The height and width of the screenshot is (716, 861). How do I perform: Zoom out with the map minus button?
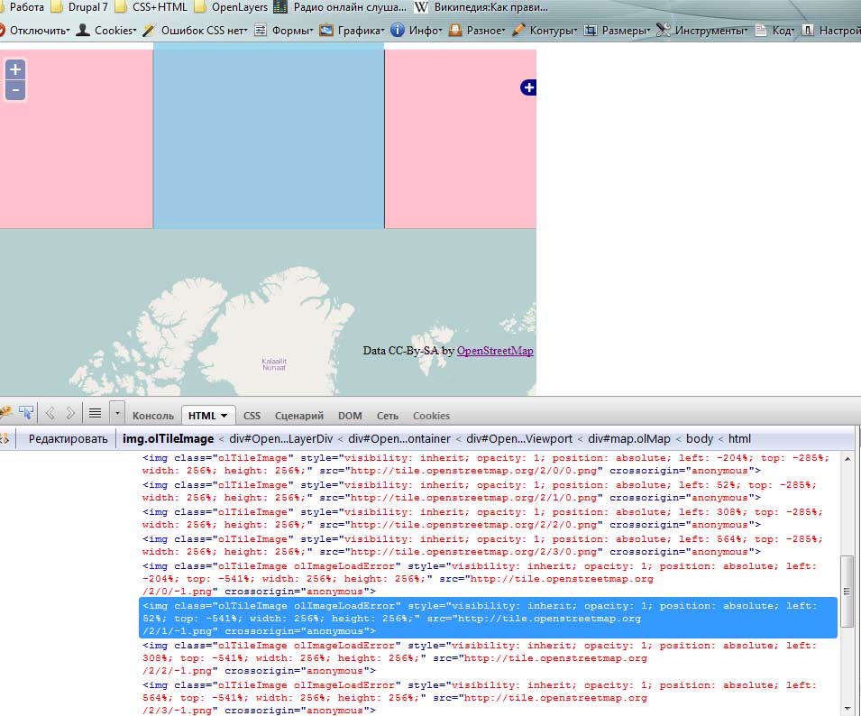point(15,90)
